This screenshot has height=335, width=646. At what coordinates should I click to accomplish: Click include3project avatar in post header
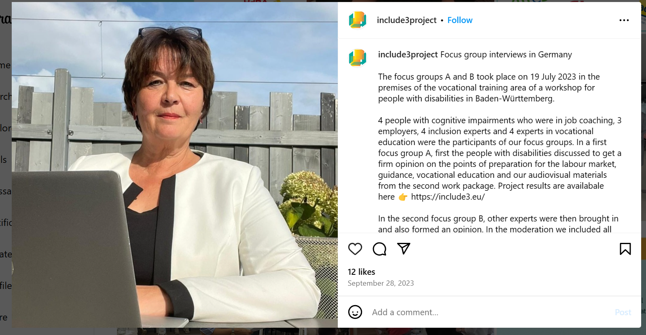coord(358,20)
